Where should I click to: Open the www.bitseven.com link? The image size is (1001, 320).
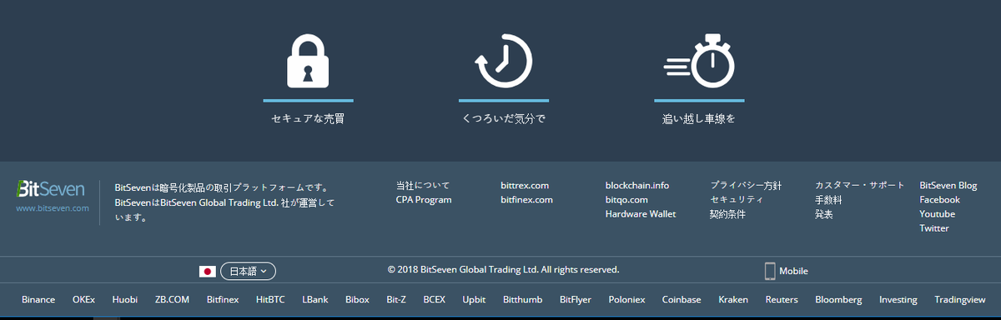pos(53,208)
